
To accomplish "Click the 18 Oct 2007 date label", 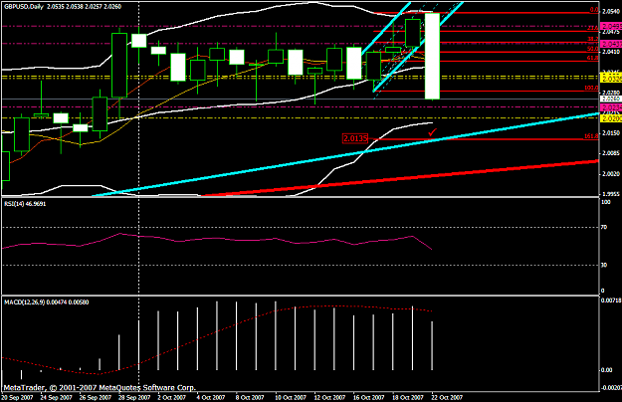I will click(408, 397).
